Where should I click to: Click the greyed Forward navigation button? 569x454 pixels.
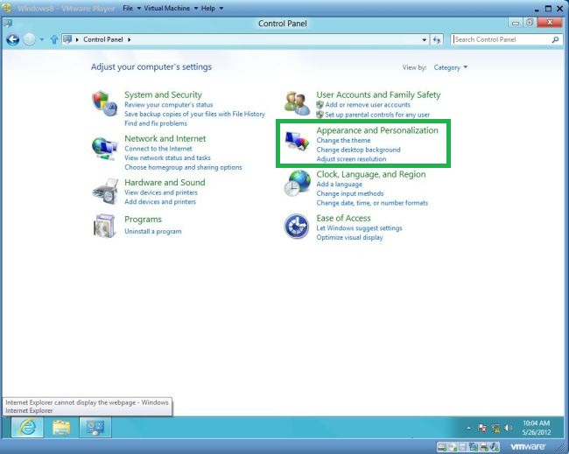click(x=30, y=39)
